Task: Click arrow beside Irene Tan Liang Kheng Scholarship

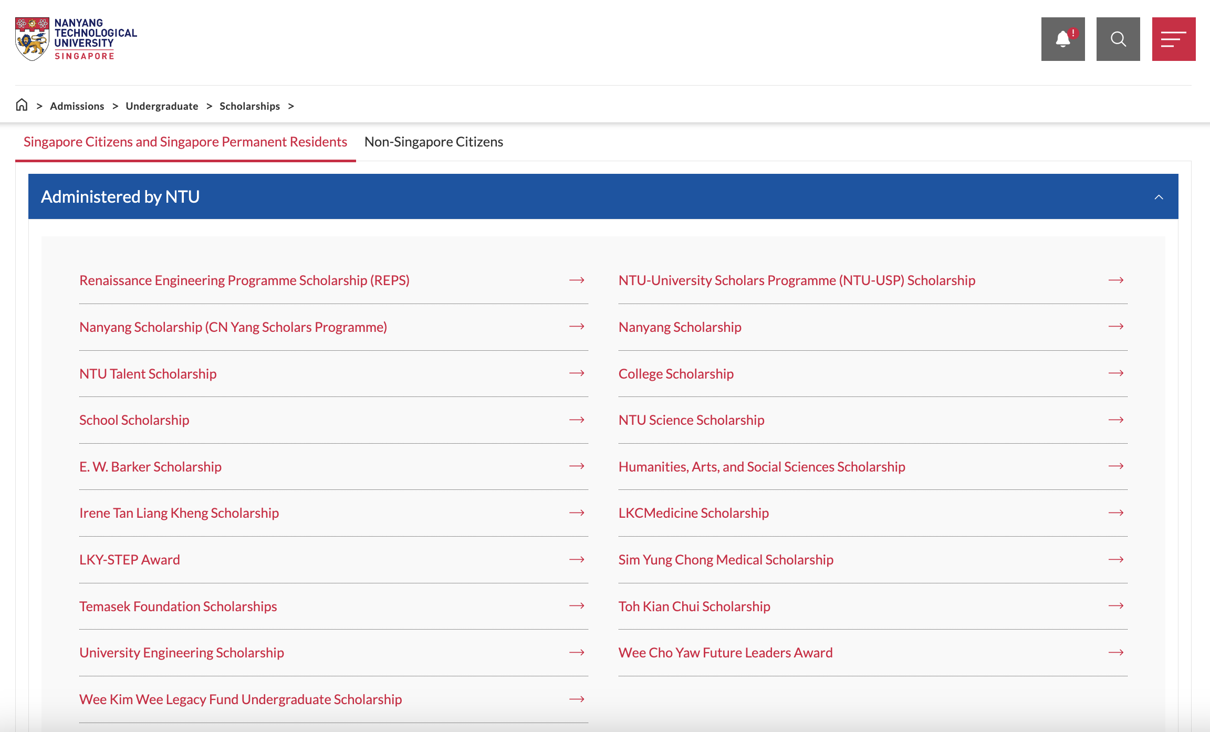Action: [x=577, y=513]
